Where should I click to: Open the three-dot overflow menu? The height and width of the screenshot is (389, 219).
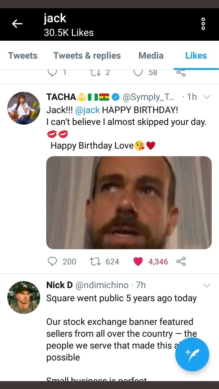[203, 24]
